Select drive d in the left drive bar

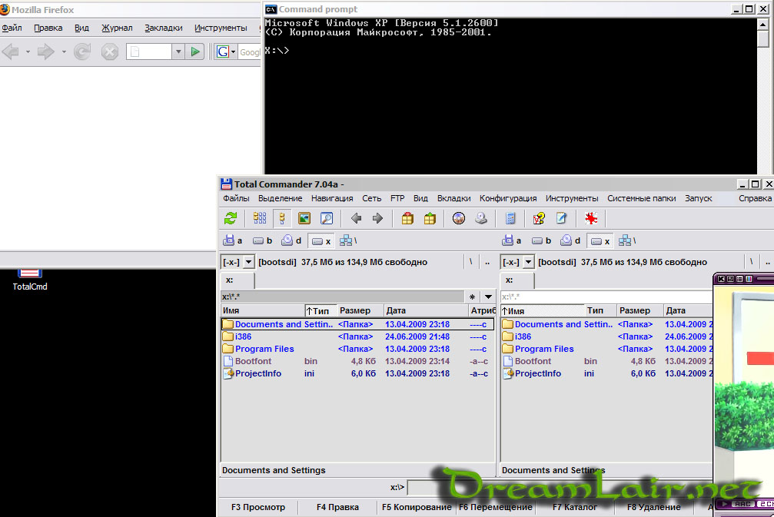(291, 241)
